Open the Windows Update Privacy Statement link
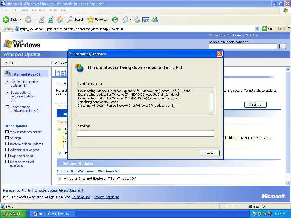The image size is (291, 218). [59, 190]
